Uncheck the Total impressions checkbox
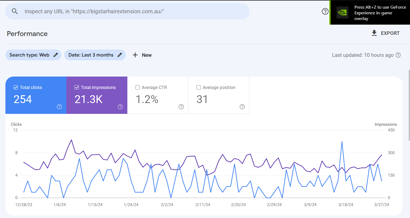The height and width of the screenshot is (218, 410). (x=77, y=87)
